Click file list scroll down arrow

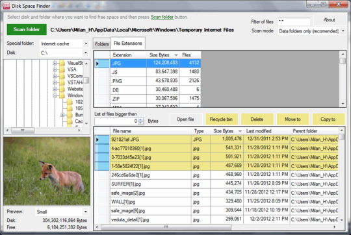click(341, 220)
